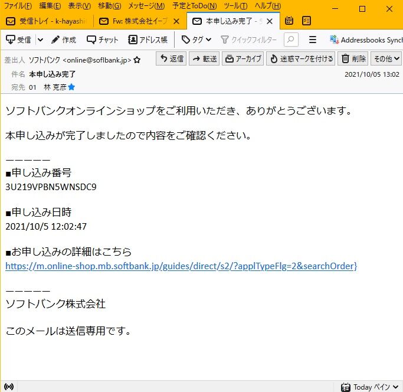Expand the タグ dropdown
Viewport: 403px width, 392px height.
point(196,40)
